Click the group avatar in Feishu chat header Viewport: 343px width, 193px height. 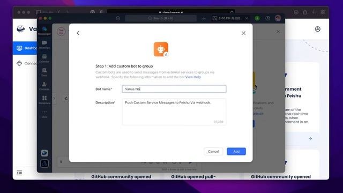coord(61,32)
